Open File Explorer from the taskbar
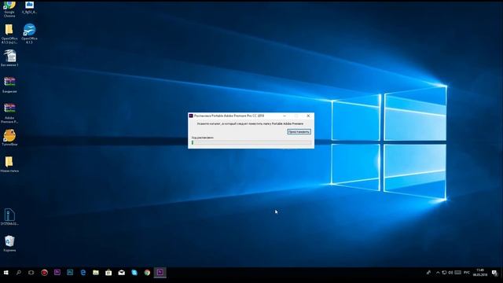The height and width of the screenshot is (283, 503). [96, 273]
